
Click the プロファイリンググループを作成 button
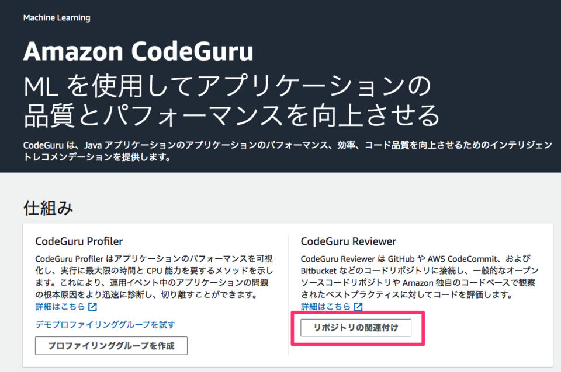point(111,346)
